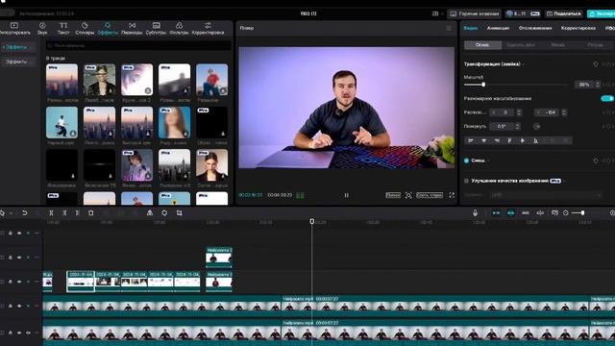Enable image quality enhancement checkbox
This screenshot has height=346, width=615.
point(466,181)
